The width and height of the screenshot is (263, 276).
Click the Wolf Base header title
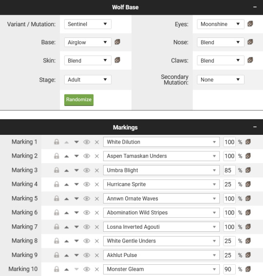pyautogui.click(x=125, y=7)
